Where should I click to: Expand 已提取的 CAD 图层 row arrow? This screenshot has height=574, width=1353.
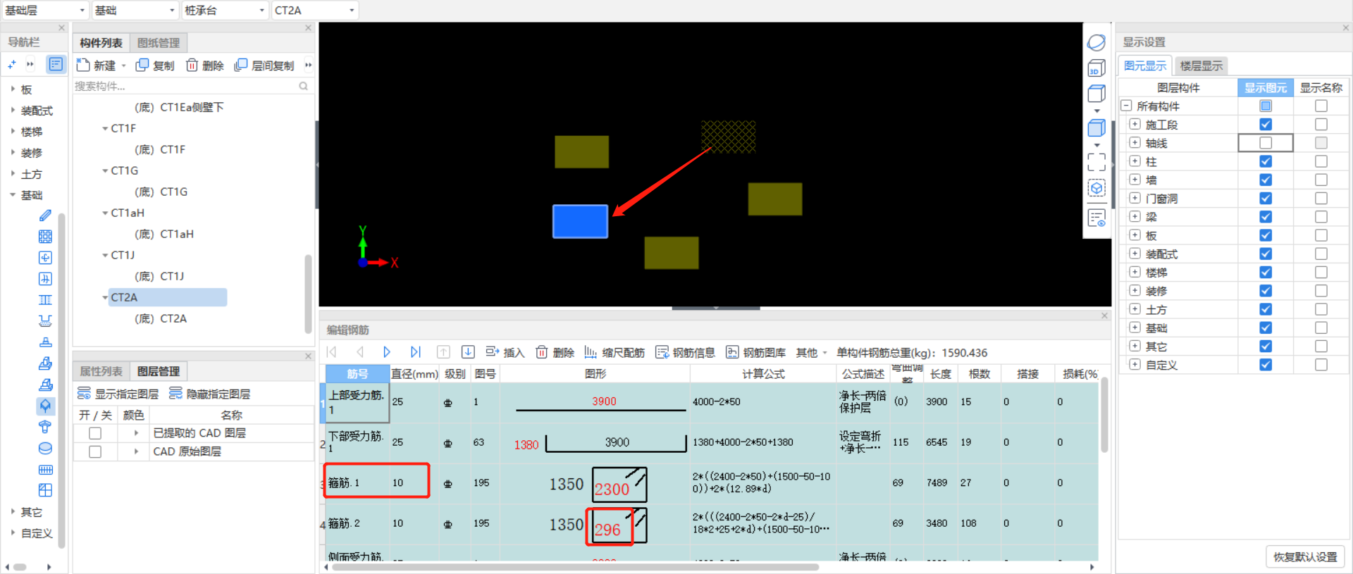pos(136,433)
